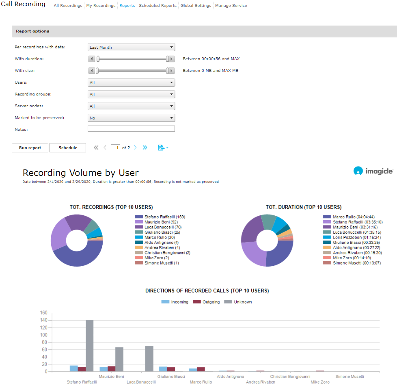
Task: Click the duration slider's left handle
Action: coord(98,59)
